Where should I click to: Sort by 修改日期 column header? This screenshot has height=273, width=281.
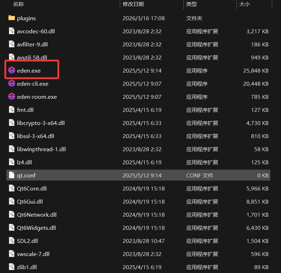click(x=133, y=4)
